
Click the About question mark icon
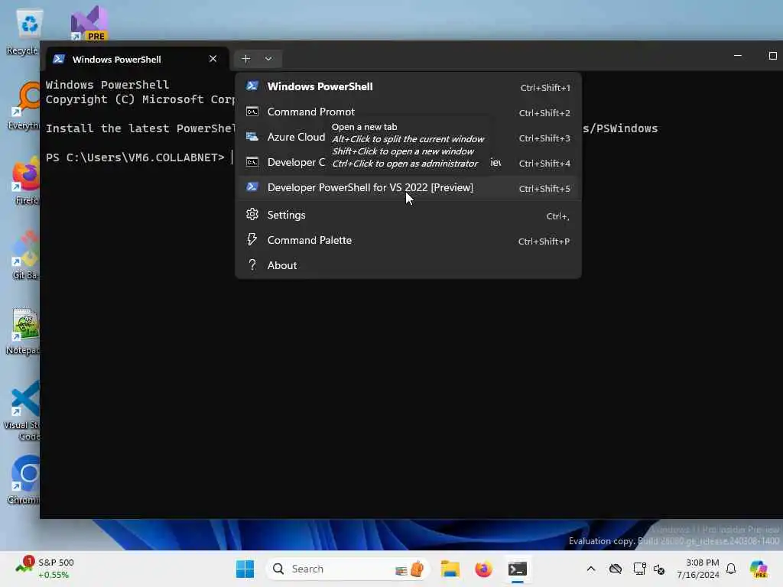point(252,265)
